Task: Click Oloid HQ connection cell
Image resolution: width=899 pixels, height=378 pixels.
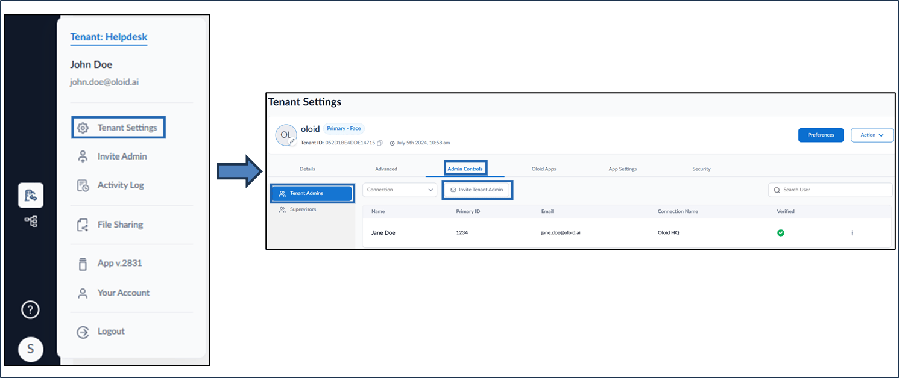Action: [668, 233]
